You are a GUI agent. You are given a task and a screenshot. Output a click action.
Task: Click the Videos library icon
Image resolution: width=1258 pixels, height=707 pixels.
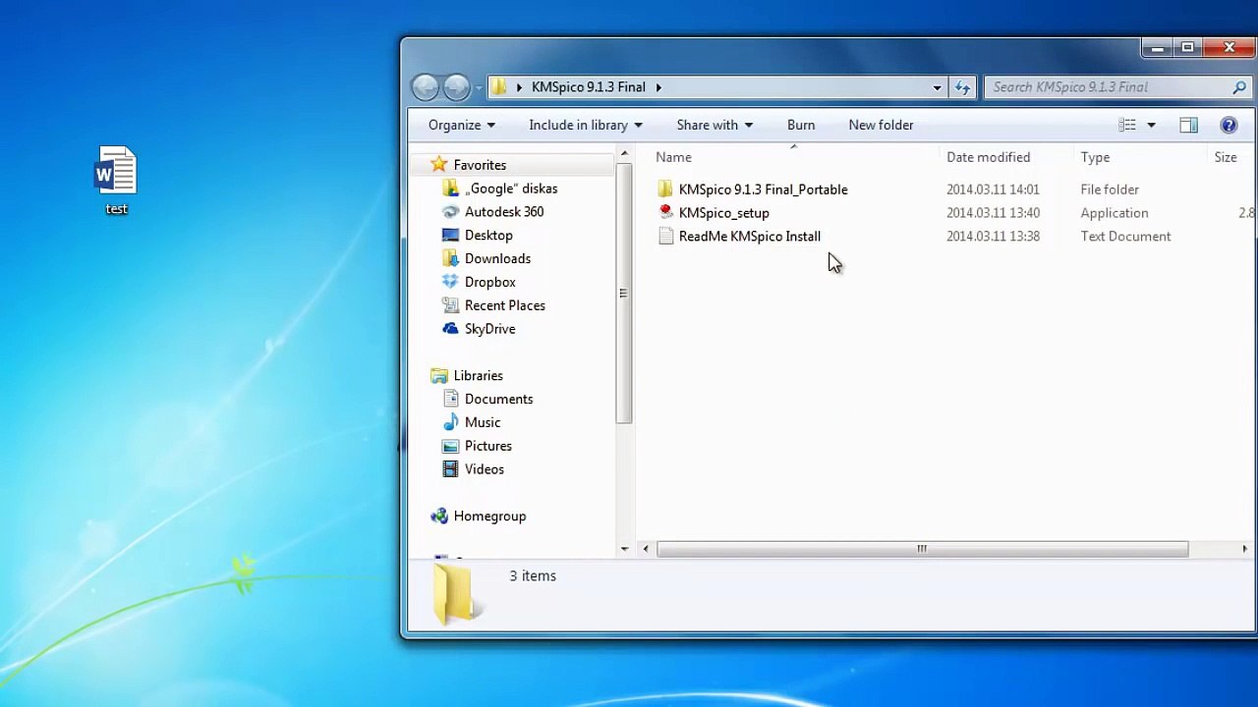pos(450,469)
